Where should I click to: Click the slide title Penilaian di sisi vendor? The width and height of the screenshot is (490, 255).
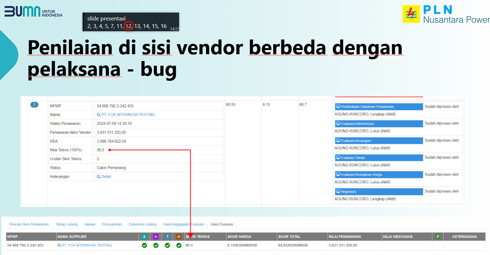215,58
